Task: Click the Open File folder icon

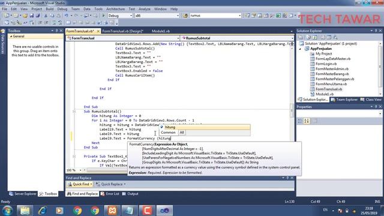Action: click(x=25, y=16)
